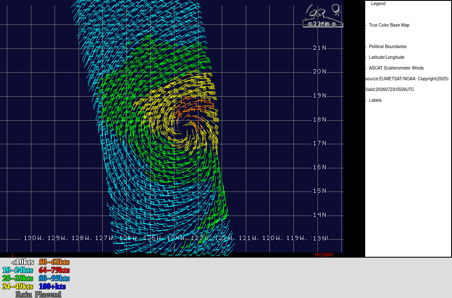Click the 16 N latitude label

click(x=320, y=167)
